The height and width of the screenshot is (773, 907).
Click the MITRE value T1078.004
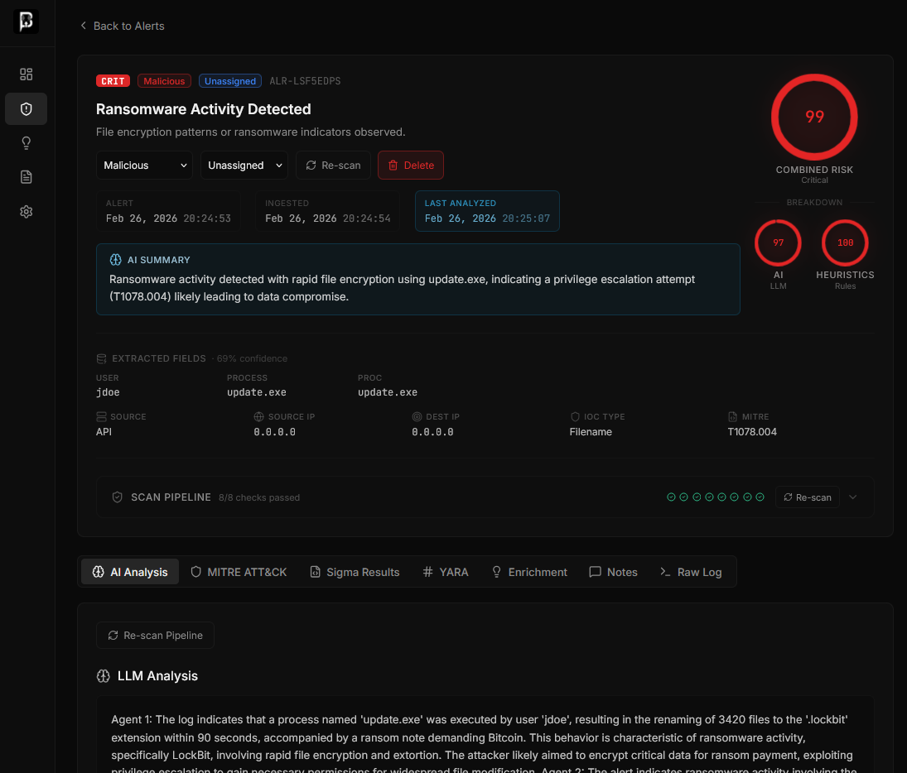point(752,432)
